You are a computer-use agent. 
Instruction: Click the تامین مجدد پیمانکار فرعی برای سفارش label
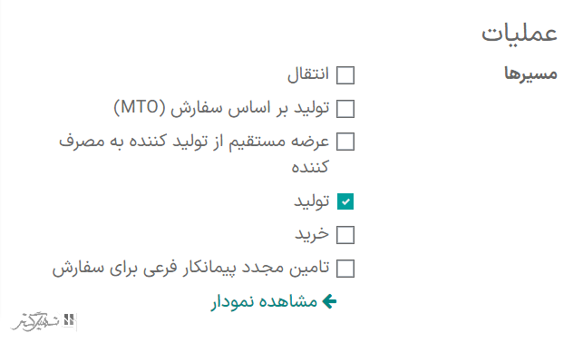[x=190, y=269]
